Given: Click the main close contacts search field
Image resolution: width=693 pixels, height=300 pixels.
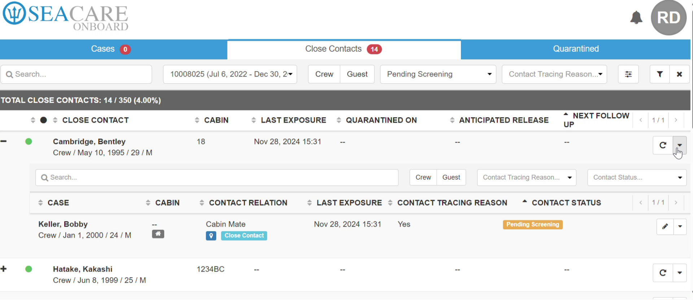Looking at the screenshot, I should click(x=76, y=74).
